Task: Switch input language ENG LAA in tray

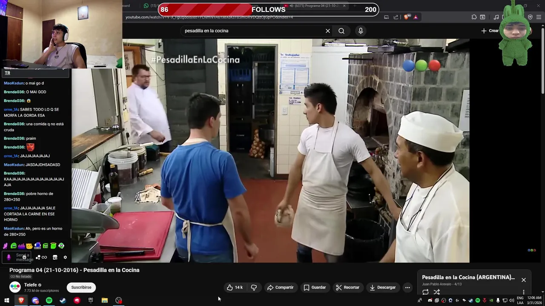Action: [x=520, y=300]
